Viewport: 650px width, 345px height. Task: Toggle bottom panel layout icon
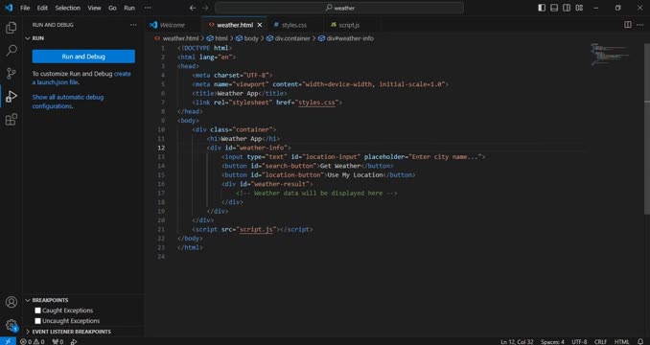pyautogui.click(x=554, y=8)
